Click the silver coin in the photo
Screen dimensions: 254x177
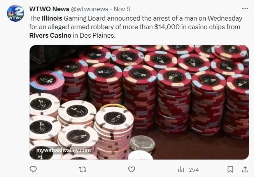point(142,144)
